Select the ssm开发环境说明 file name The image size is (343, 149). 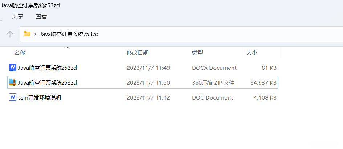[40, 97]
